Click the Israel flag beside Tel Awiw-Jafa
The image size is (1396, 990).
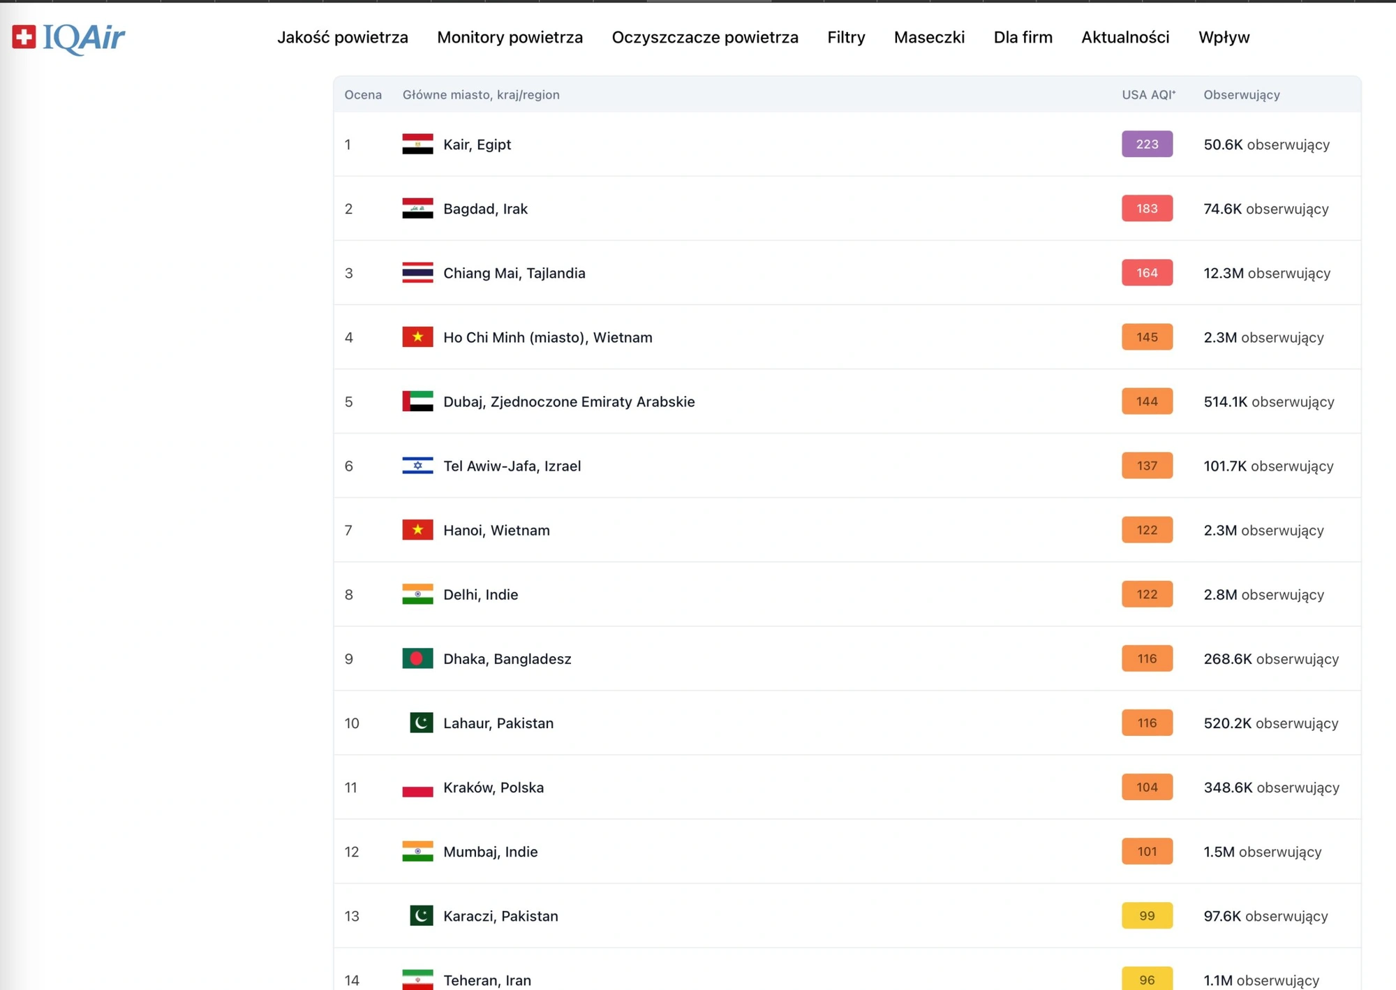click(x=417, y=466)
